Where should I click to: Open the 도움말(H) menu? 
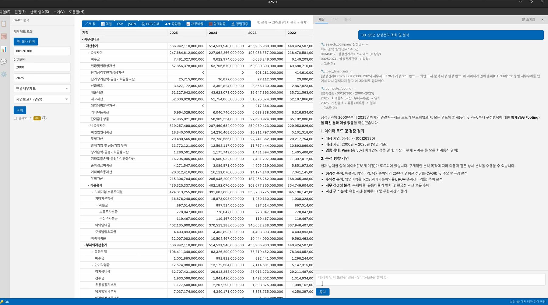tap(76, 12)
